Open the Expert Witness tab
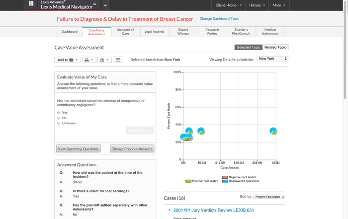Image resolution: width=348 pixels, height=219 pixels. 183,32
